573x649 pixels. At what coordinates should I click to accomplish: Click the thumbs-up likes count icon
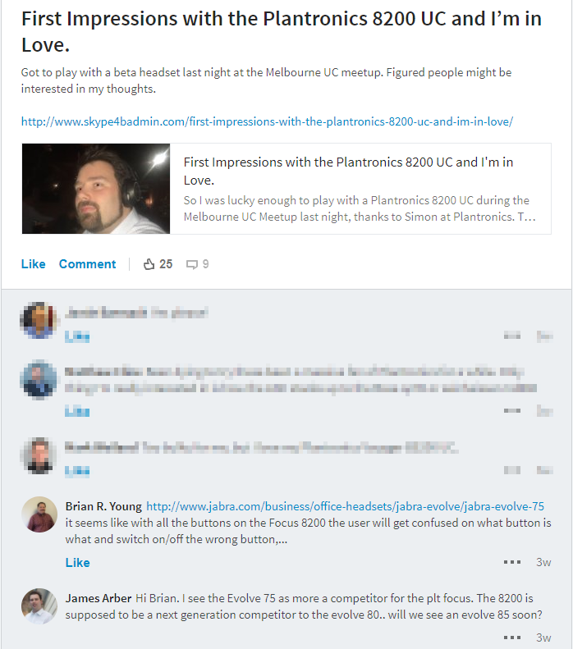(x=149, y=264)
